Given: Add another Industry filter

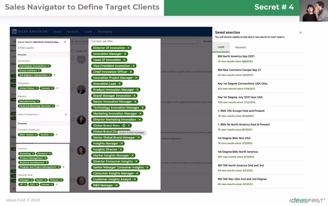Looking at the screenshot, I should tap(58, 106).
